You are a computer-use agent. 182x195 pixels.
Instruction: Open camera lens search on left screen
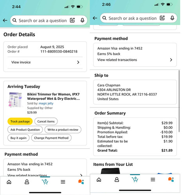72,20
